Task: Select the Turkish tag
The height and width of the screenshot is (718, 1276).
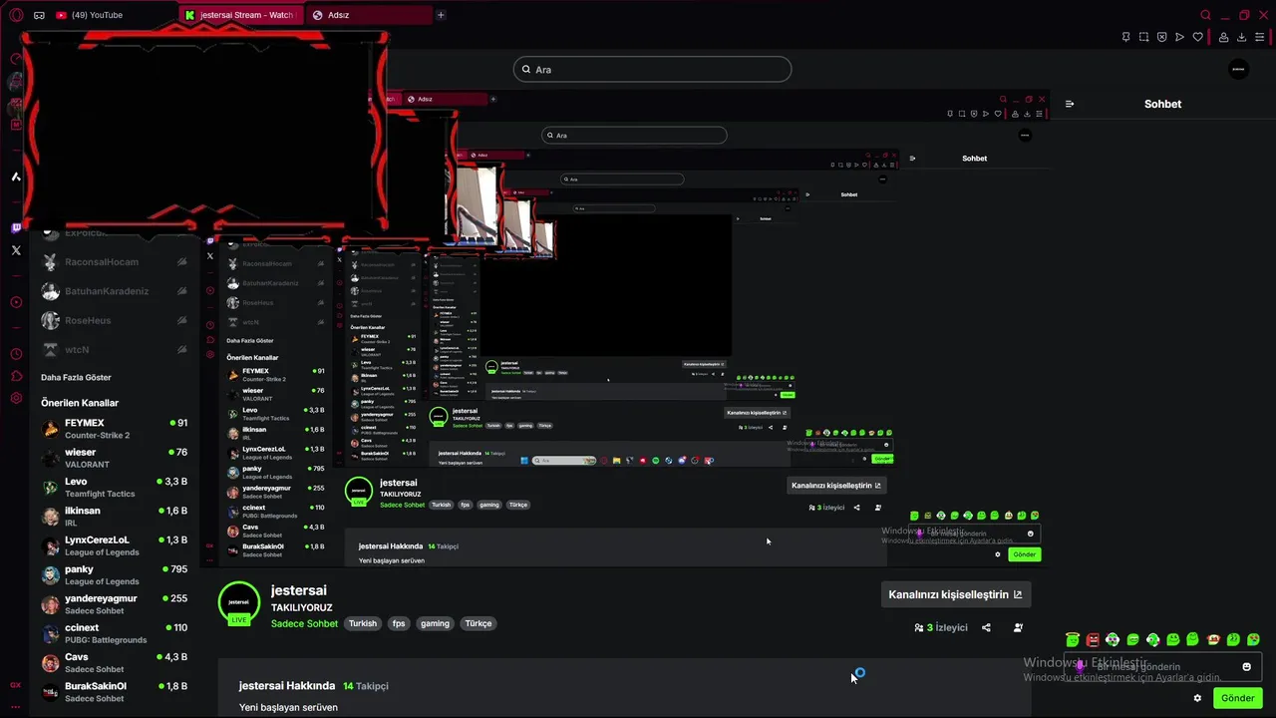Action: 363,623
